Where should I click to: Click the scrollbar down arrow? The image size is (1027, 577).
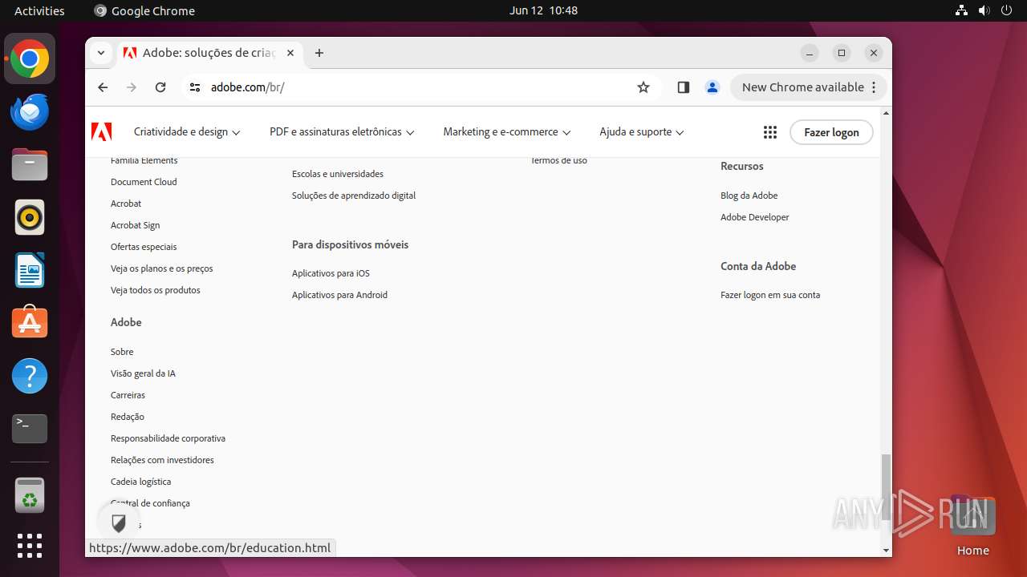click(x=886, y=551)
